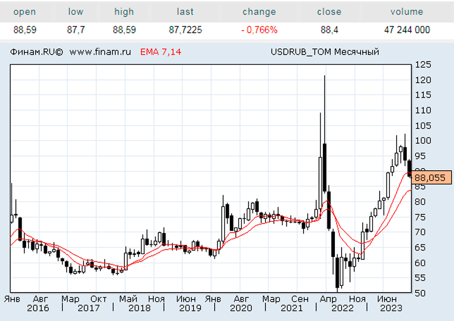Click the 'volume' column header
The width and height of the screenshot is (454, 321).
click(406, 12)
